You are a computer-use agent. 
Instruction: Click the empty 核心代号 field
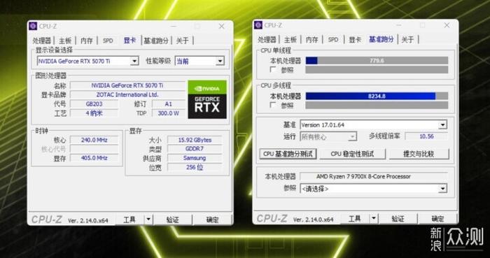click(94, 149)
